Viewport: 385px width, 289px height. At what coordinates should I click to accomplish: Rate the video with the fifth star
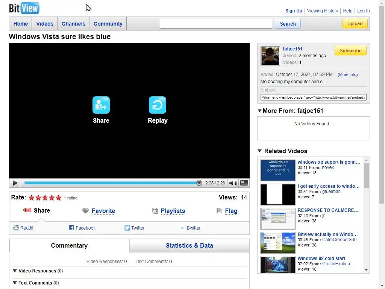coord(58,198)
